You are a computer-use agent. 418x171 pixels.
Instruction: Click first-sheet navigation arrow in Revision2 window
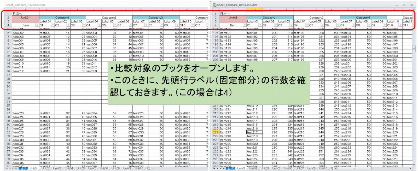pyautogui.click(x=214, y=169)
